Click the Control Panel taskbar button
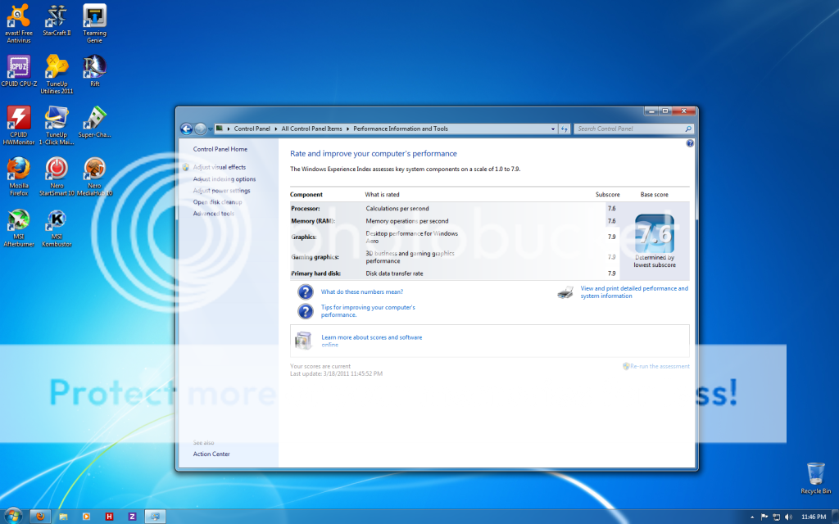Screen dimensions: 839x524 [155, 517]
